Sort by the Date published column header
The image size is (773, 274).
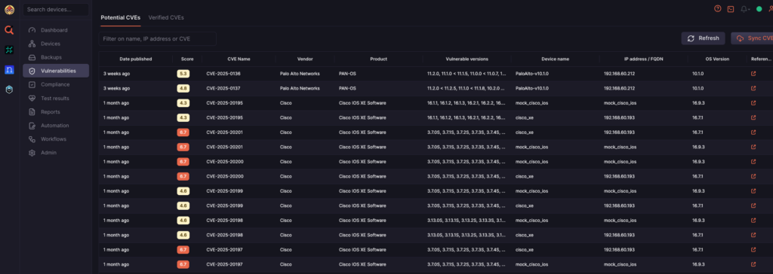point(136,59)
